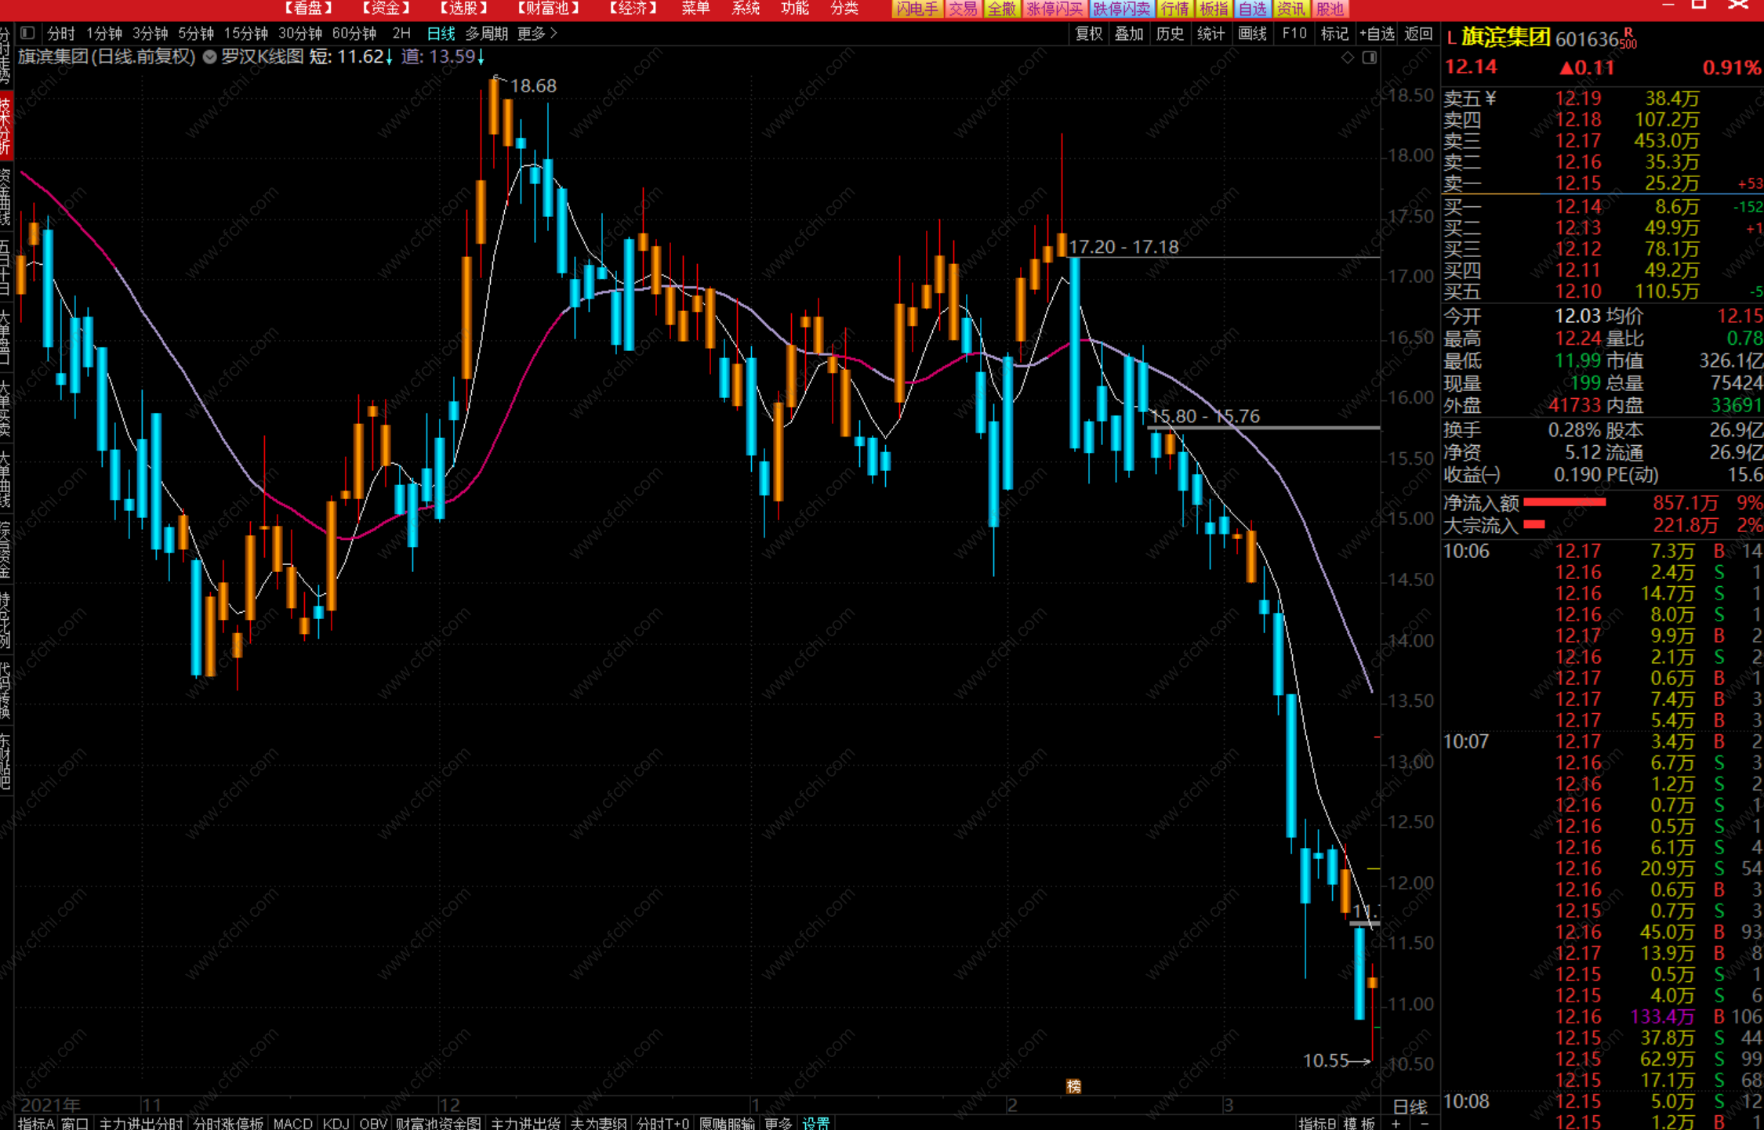The width and height of the screenshot is (1764, 1130).
Task: Click the 跌停闪卖 colored button
Action: (1121, 9)
